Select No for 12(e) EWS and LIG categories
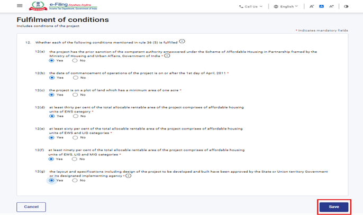 (x=76, y=137)
